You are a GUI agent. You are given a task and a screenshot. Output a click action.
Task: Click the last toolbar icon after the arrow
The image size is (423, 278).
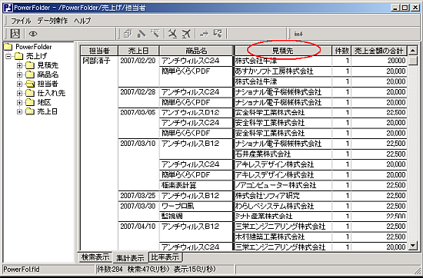click(x=218, y=34)
